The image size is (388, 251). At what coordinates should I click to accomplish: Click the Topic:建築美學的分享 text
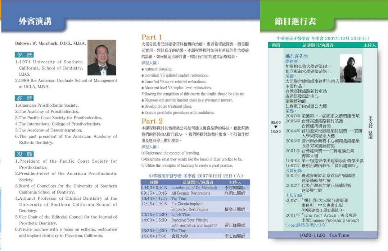(x=306, y=225)
